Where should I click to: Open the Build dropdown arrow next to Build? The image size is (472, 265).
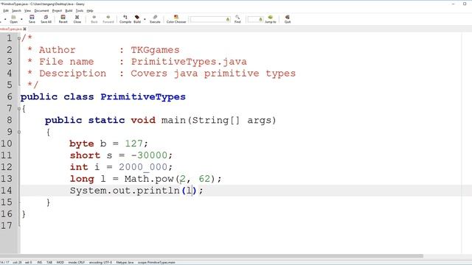145,19
